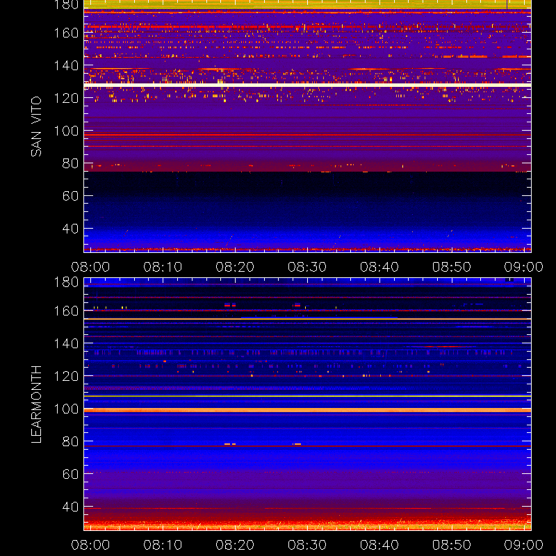Click 08:30 time label below Learmonth plot
Screen dimensions: 556x556
(307, 545)
